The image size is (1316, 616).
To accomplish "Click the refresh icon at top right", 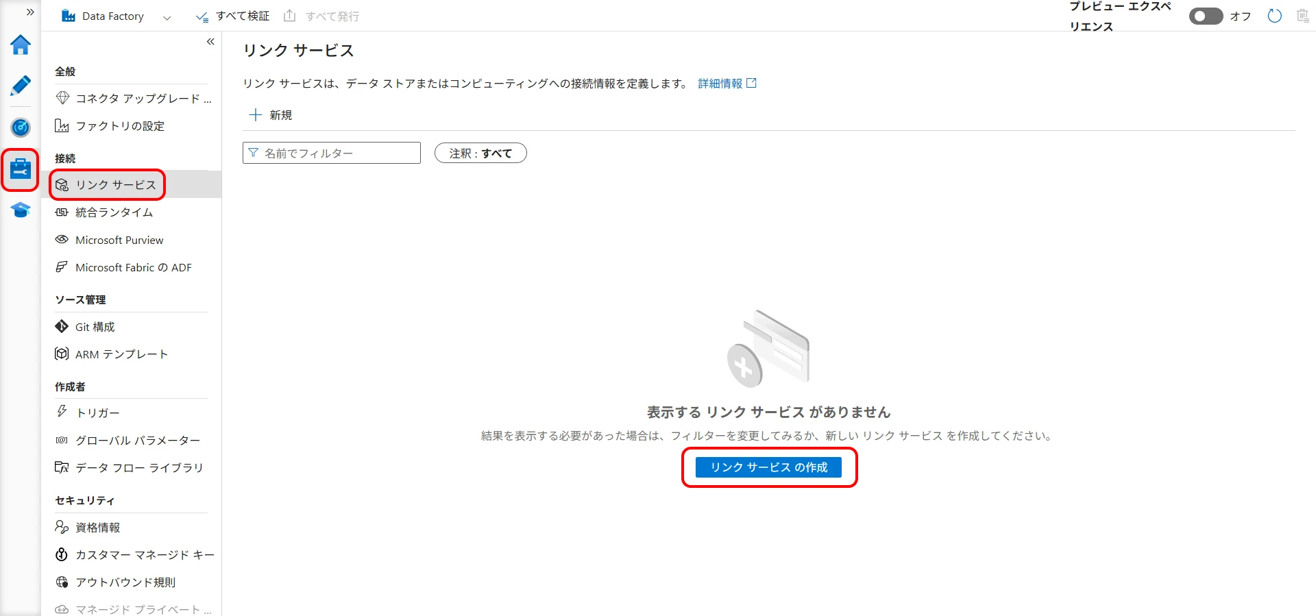I will (1274, 16).
